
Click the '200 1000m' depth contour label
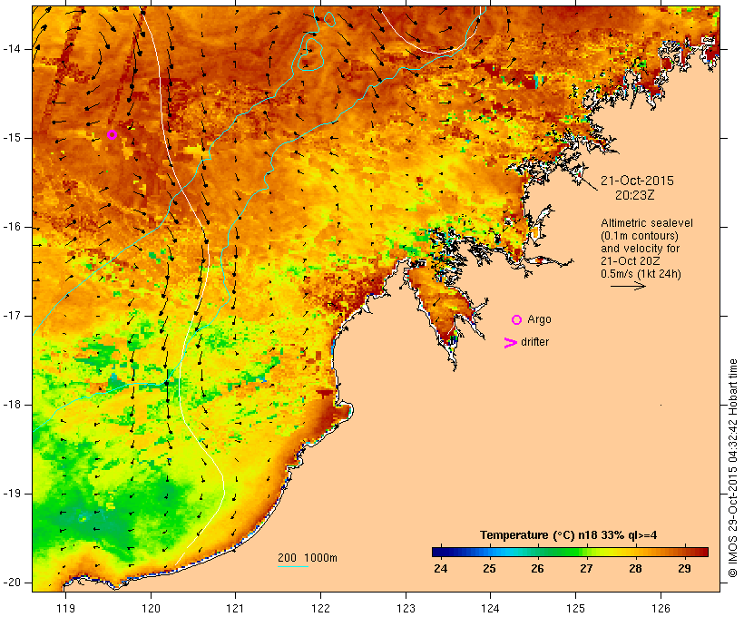point(308,558)
